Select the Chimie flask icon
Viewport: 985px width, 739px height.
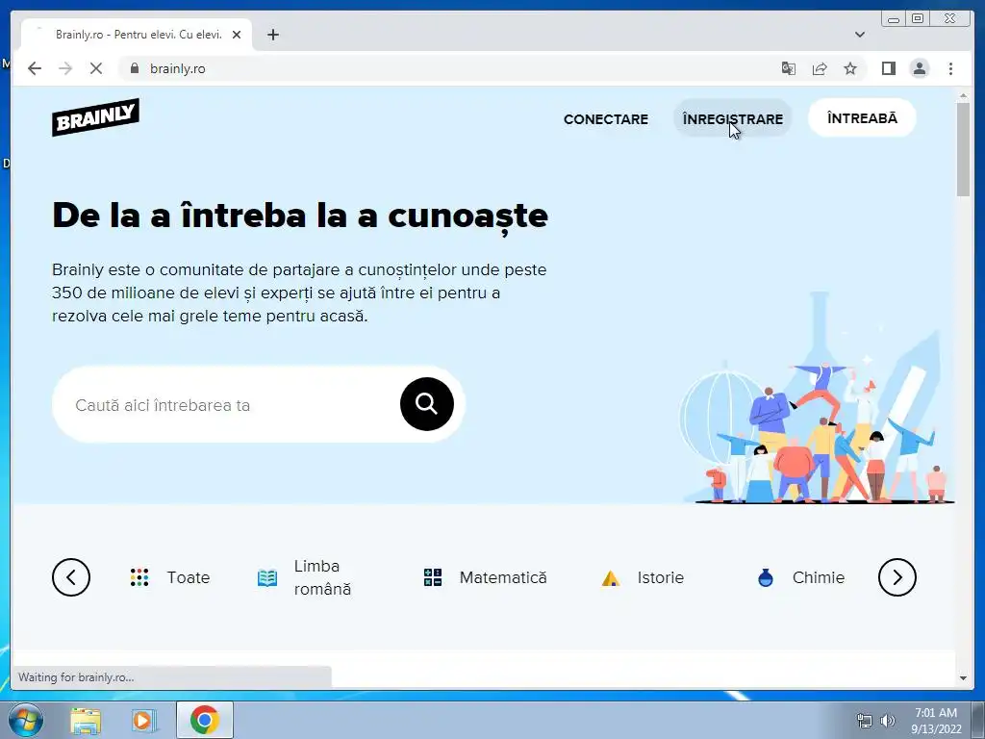[x=765, y=577]
